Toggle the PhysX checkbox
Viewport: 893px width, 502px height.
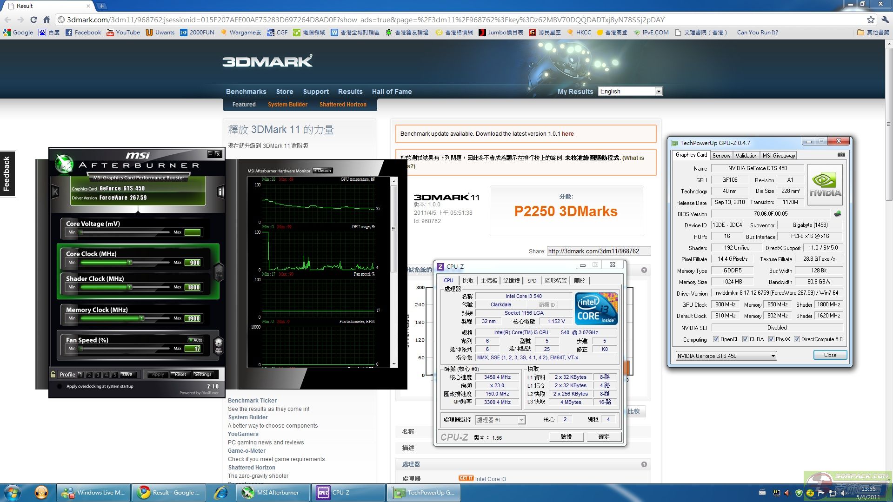[x=771, y=339]
